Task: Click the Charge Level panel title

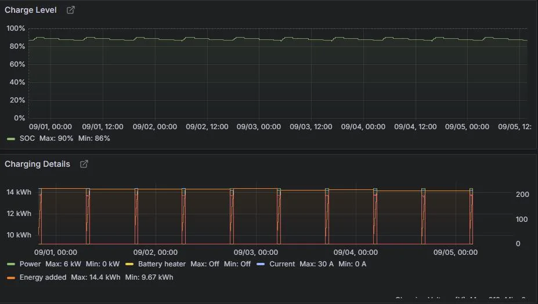Action: coord(31,10)
